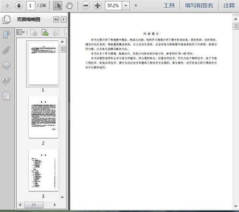Click the 页面缩略图 panel title
239x212 pixels.
[29, 20]
